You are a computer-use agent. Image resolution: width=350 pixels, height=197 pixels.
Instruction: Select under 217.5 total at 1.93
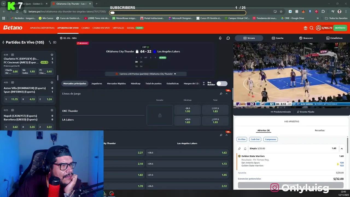215,121
